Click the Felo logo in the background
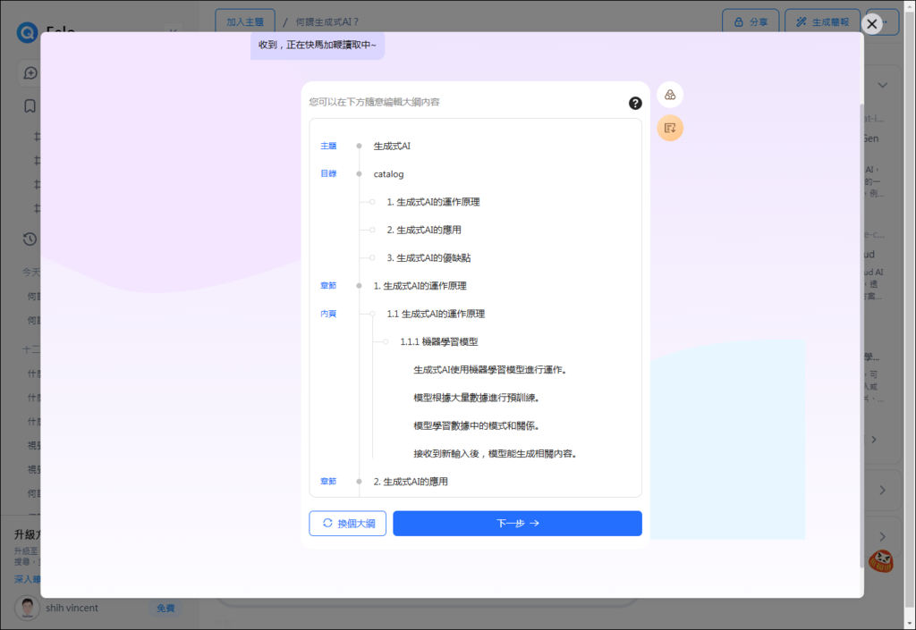The width and height of the screenshot is (916, 630). (x=27, y=33)
